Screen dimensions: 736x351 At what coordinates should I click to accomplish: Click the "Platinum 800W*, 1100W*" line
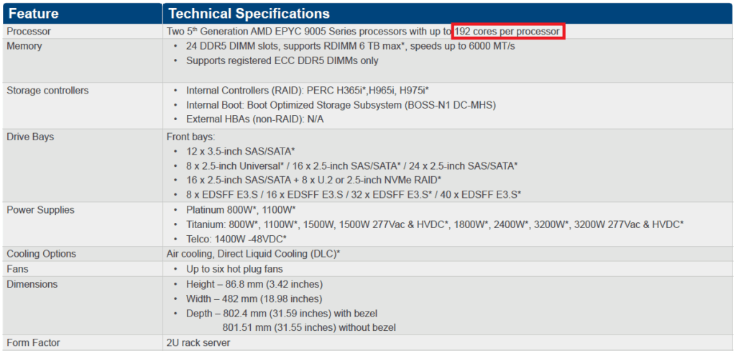point(240,210)
